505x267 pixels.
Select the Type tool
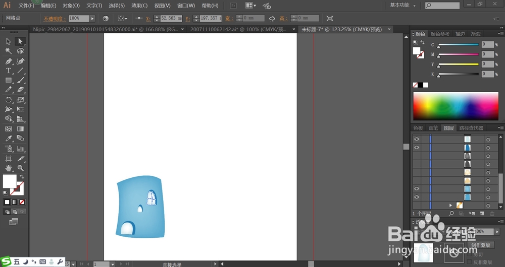click(x=9, y=71)
